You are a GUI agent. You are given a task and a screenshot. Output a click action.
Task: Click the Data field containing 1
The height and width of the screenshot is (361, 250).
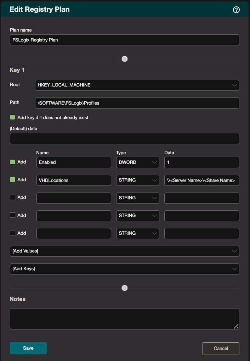pos(202,162)
